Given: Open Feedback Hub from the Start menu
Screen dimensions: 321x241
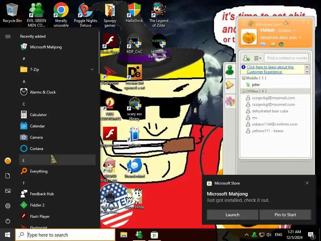Looking at the screenshot, I should [57, 194].
